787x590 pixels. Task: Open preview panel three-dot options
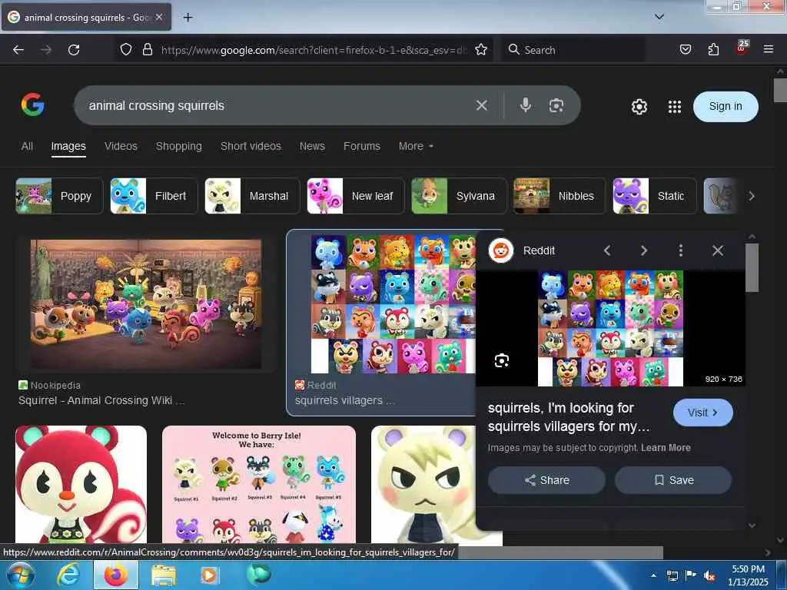[x=681, y=250]
